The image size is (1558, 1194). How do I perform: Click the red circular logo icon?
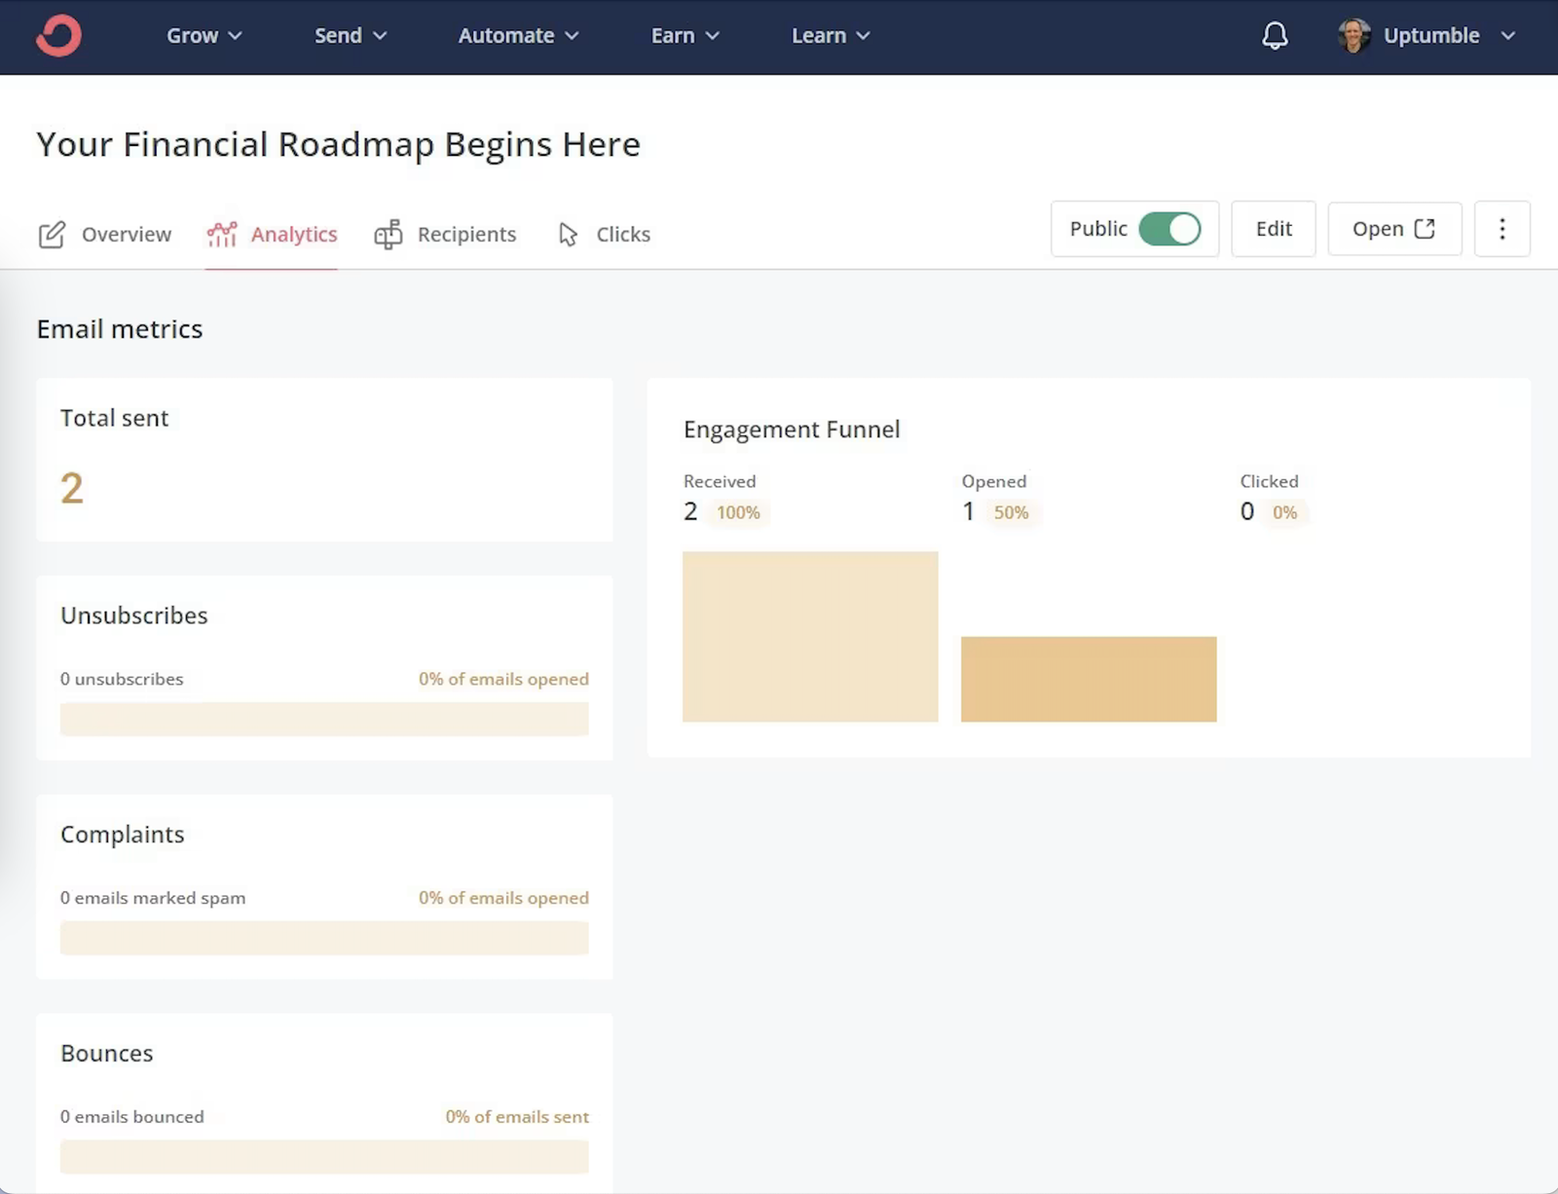click(x=58, y=36)
